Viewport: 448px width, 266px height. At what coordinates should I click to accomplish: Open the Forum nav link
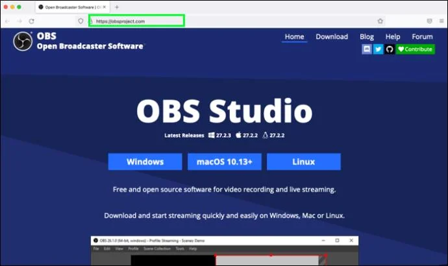(422, 37)
